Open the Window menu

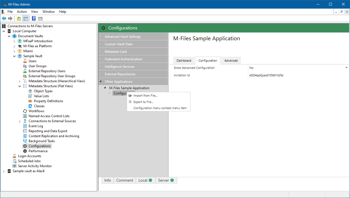tap(49, 12)
